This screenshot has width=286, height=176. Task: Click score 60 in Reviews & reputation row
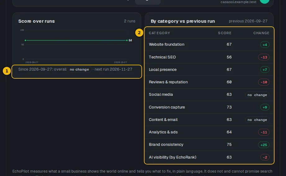coord(229,82)
